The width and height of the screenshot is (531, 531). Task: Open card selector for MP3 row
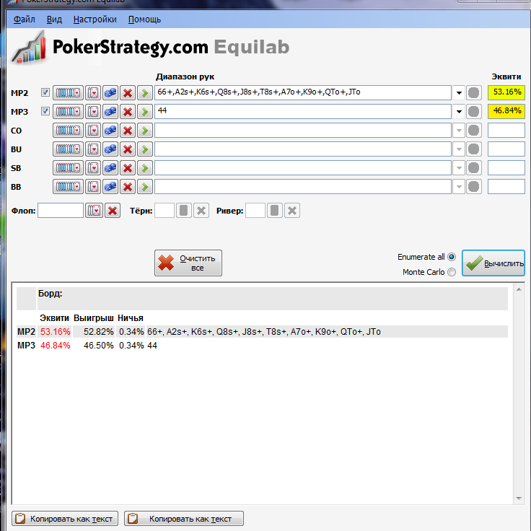(93, 111)
